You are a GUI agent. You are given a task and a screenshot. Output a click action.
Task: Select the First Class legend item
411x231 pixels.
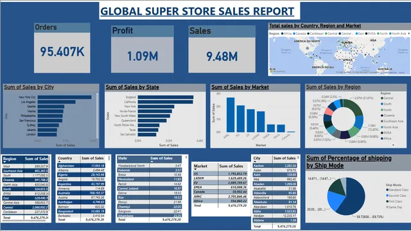pyautogui.click(x=394, y=201)
